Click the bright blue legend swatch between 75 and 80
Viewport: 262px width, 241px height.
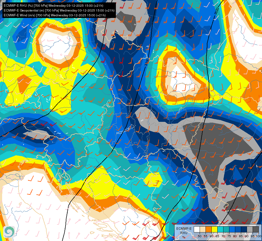[x=232, y=229]
